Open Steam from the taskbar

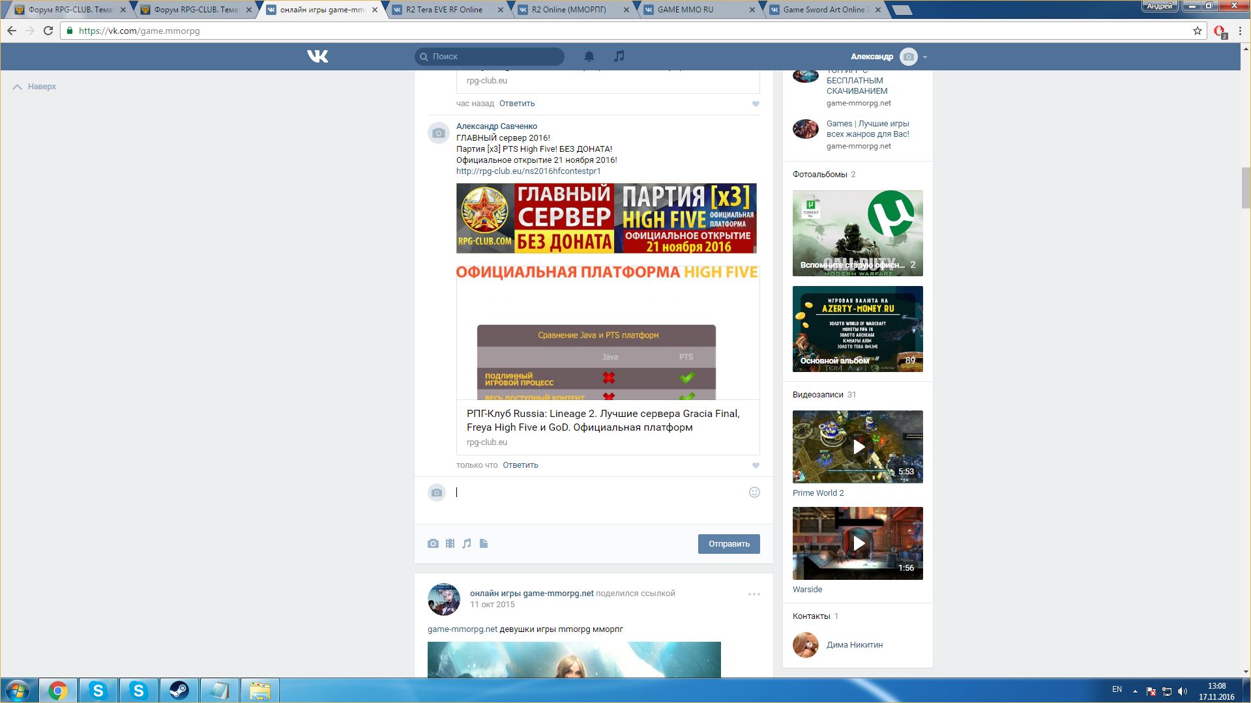click(179, 691)
